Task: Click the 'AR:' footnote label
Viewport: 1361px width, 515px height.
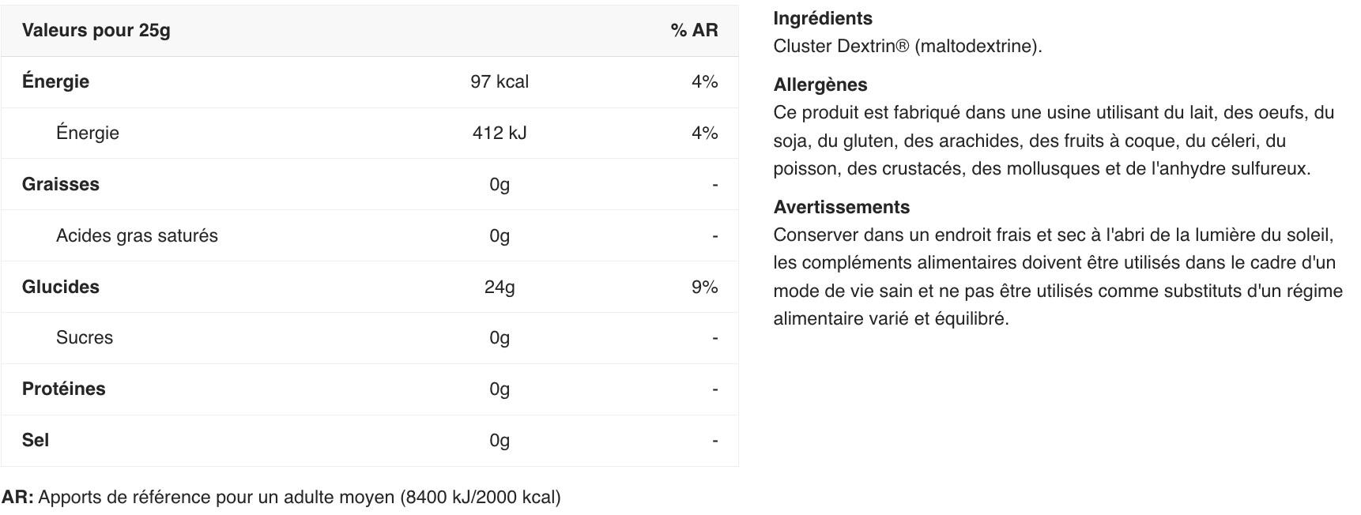Action: coord(17,498)
